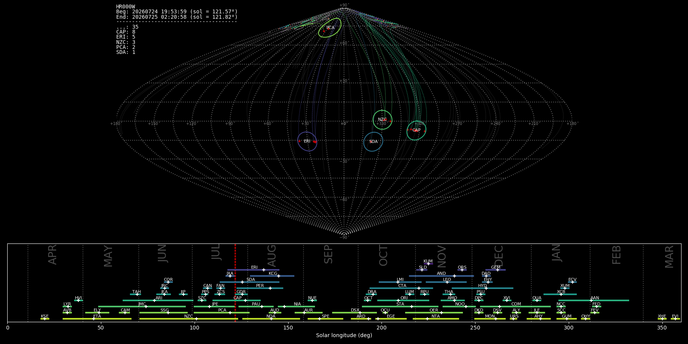Select the SDA radiant circle on map
Screen dimensions: 688x344
click(x=373, y=142)
